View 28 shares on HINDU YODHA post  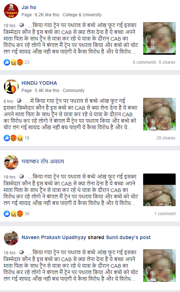(x=166, y=138)
